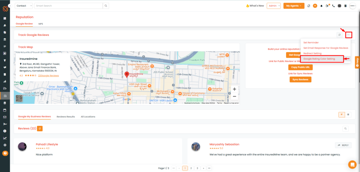This screenshot has height=172, width=360.
Task: Open the chat widget bubble
Action: pos(352,164)
